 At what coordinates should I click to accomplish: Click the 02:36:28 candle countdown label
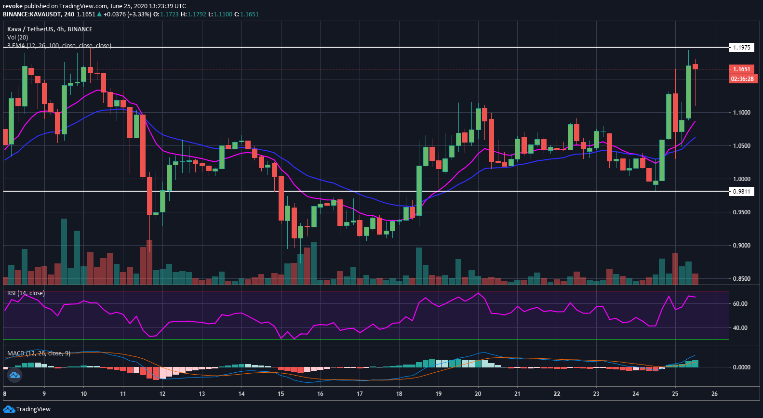point(743,78)
